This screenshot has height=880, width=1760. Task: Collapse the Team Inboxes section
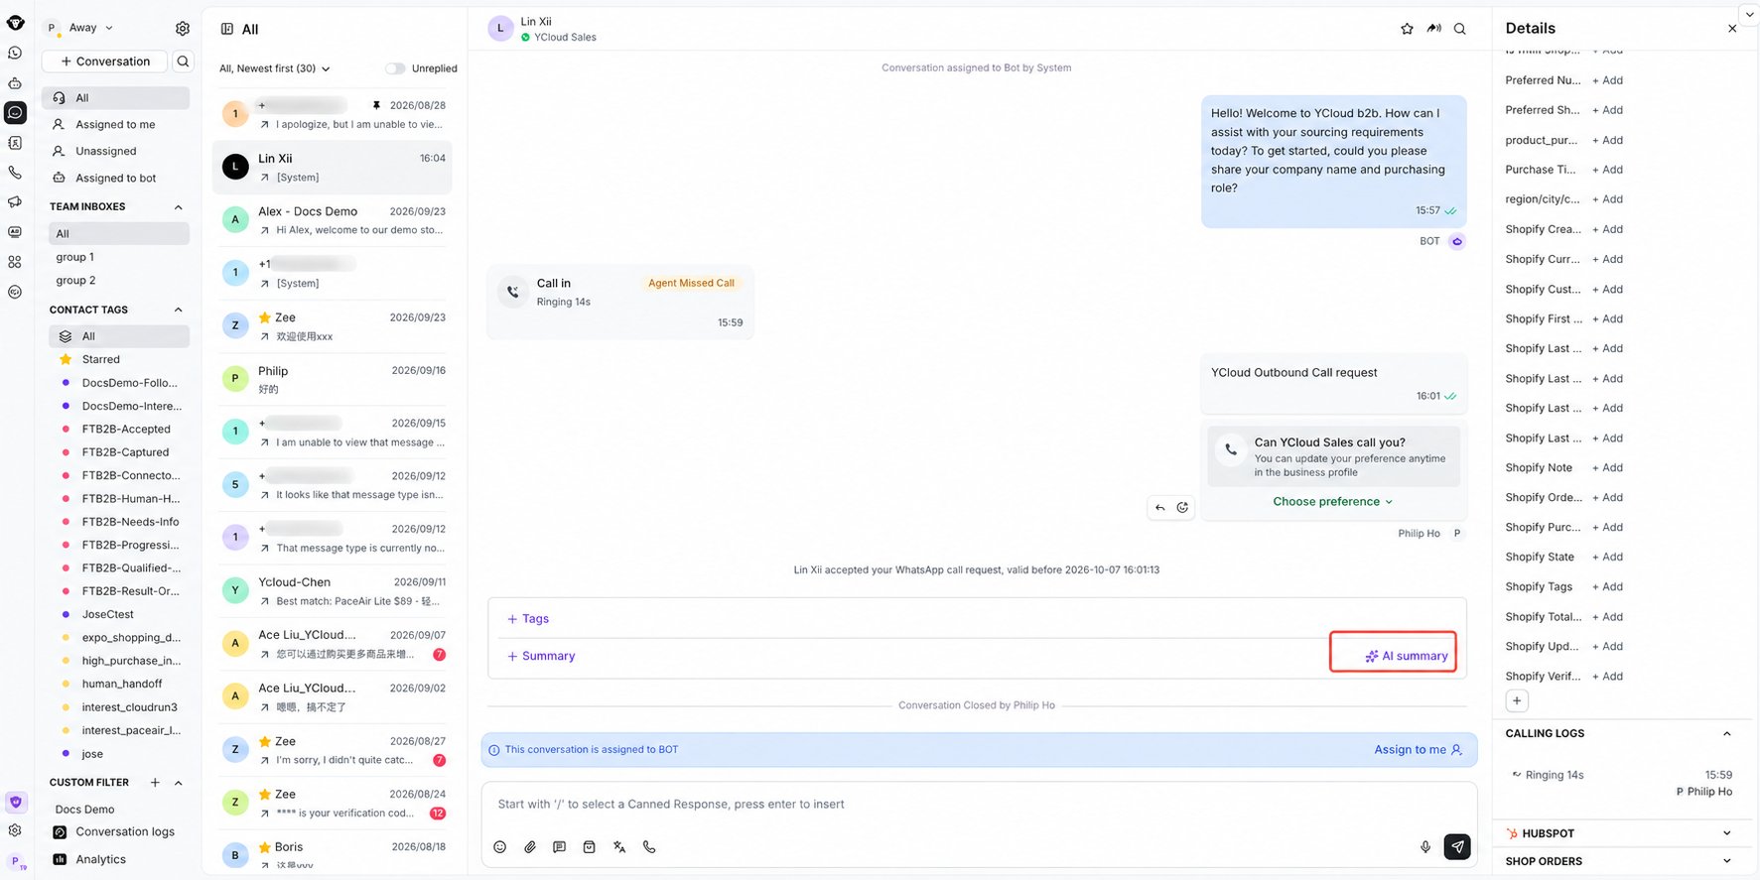tap(179, 207)
